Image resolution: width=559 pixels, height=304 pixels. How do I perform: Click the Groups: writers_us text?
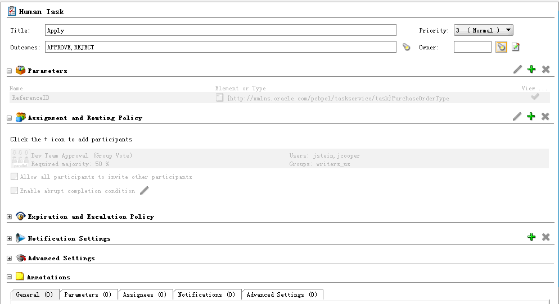pyautogui.click(x=320, y=164)
